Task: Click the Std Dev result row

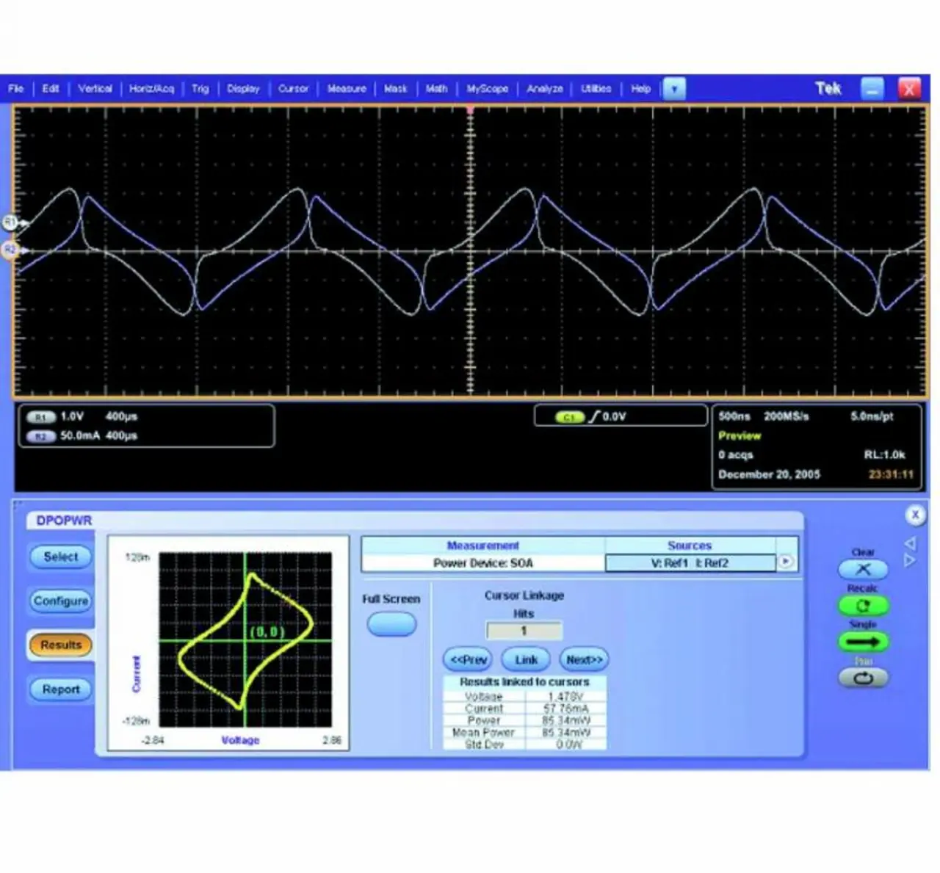Action: [x=525, y=744]
